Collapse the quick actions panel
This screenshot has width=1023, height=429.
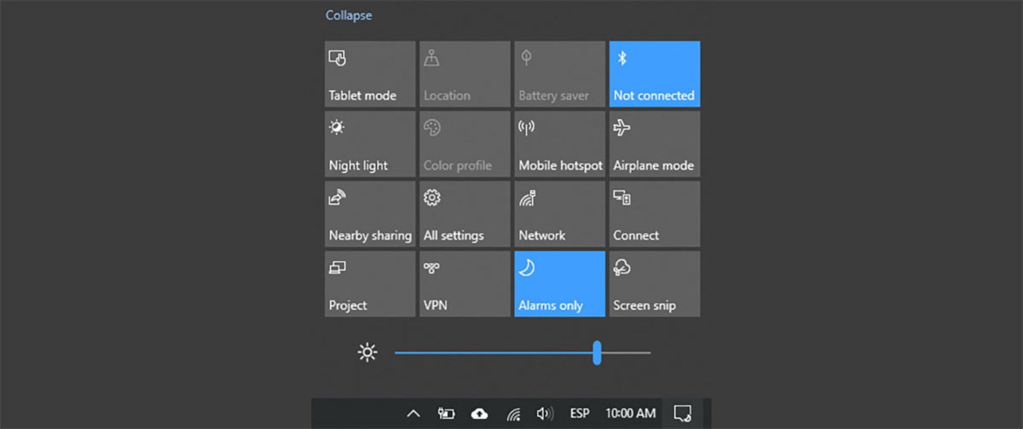tap(348, 15)
